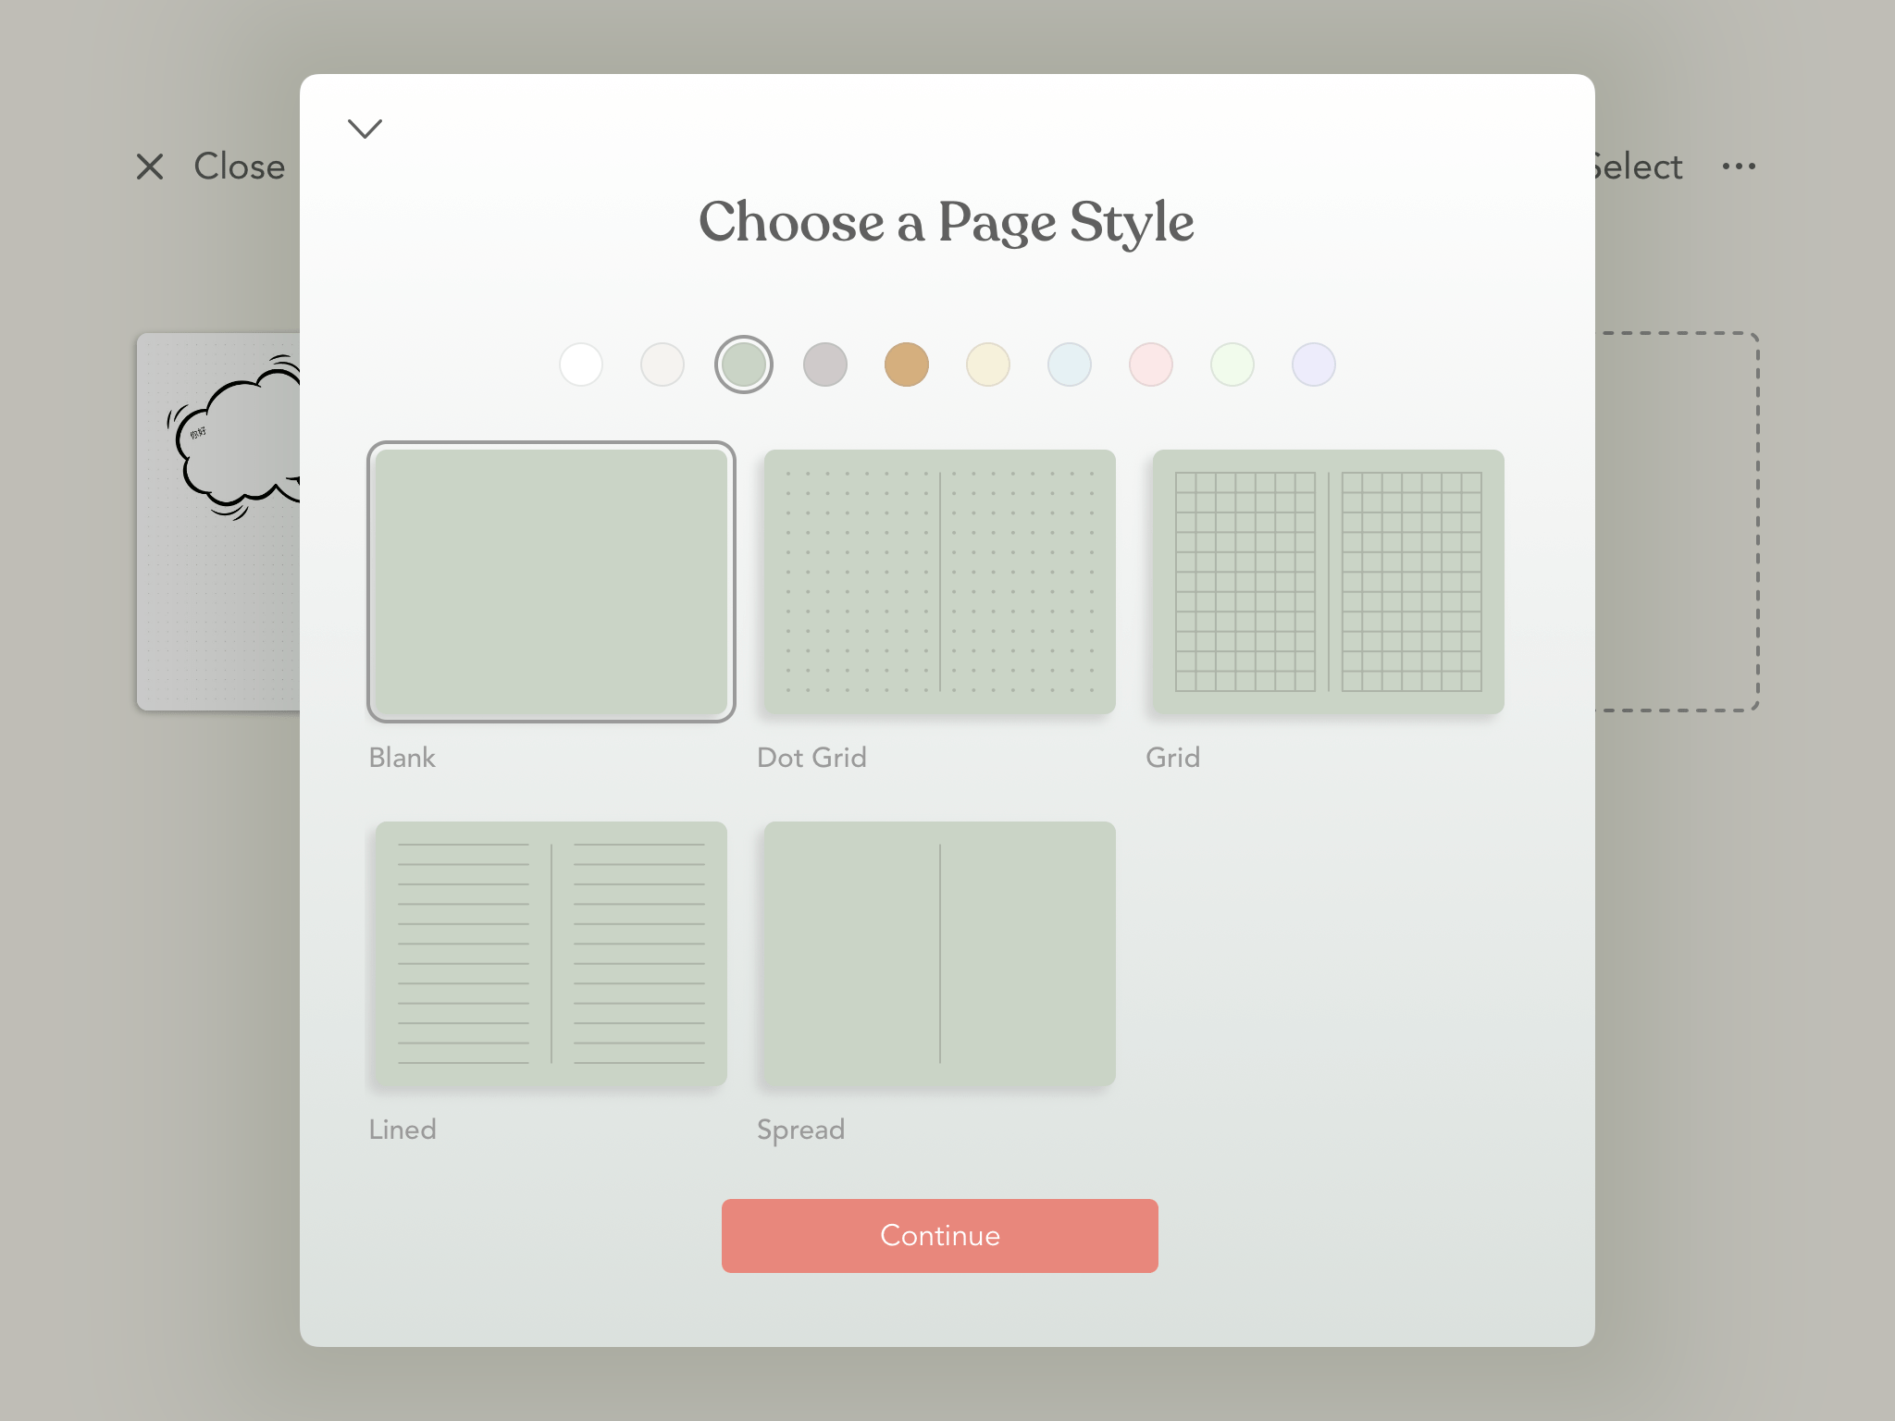The height and width of the screenshot is (1421, 1895).
Task: Select the Lined page style
Action: pyautogui.click(x=551, y=954)
